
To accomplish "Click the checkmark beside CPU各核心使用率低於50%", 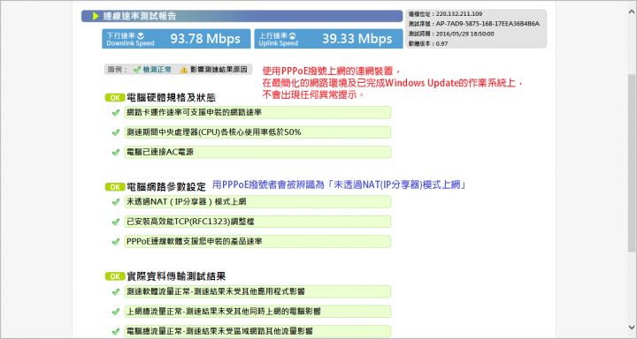I will [x=115, y=132].
